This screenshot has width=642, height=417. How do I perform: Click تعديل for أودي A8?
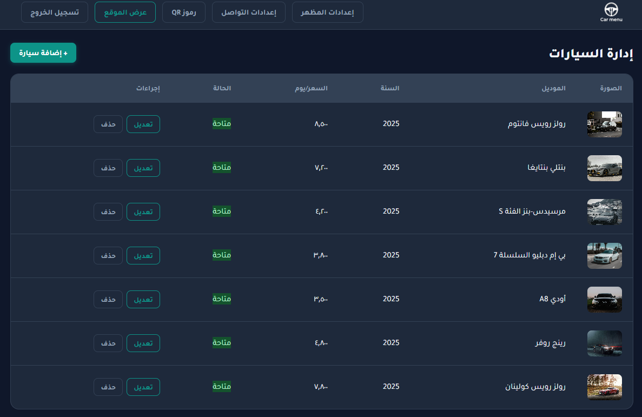point(143,299)
